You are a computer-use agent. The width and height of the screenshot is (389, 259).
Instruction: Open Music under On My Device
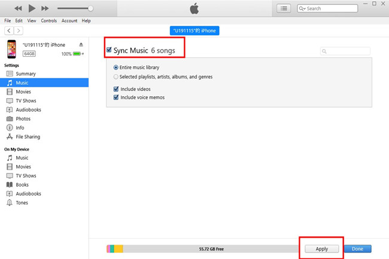coord(44,158)
